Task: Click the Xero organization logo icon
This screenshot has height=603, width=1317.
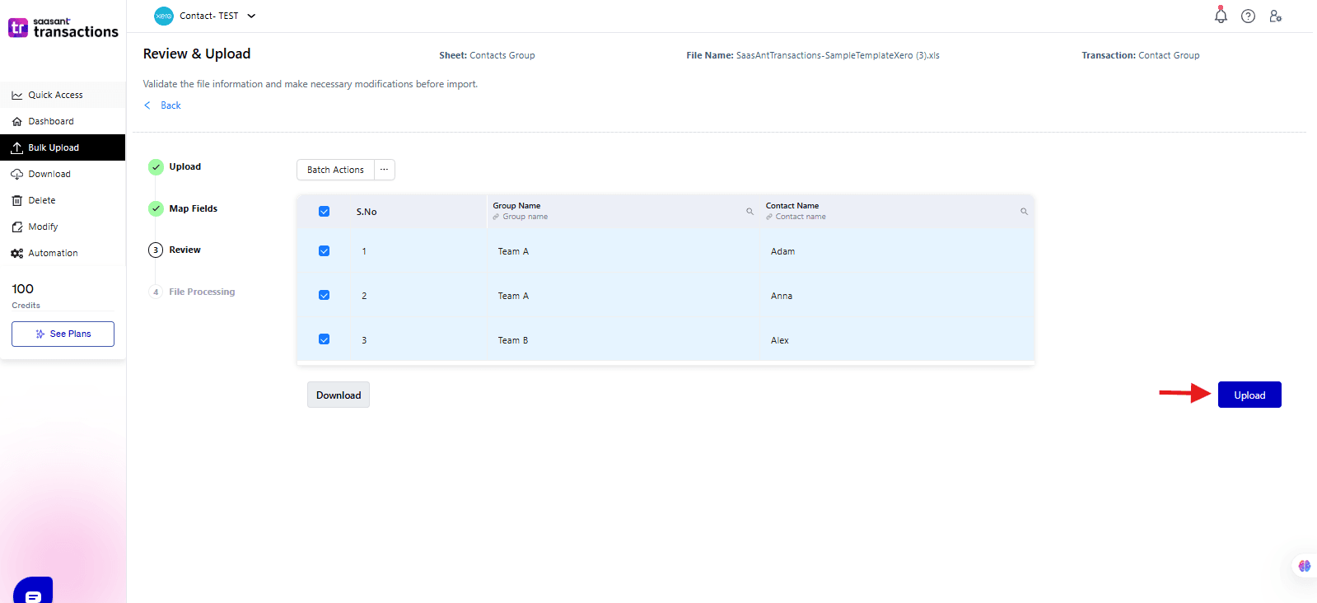Action: tap(164, 16)
